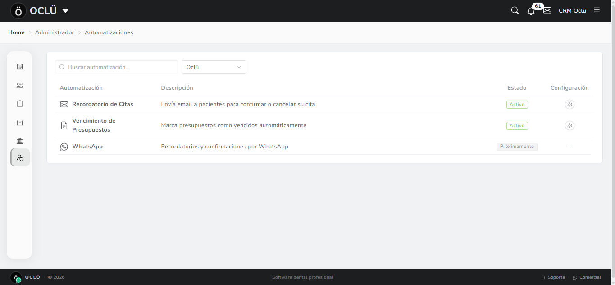The image size is (615, 285).
Task: Select the administrator user icon in sidebar
Action: point(20,158)
